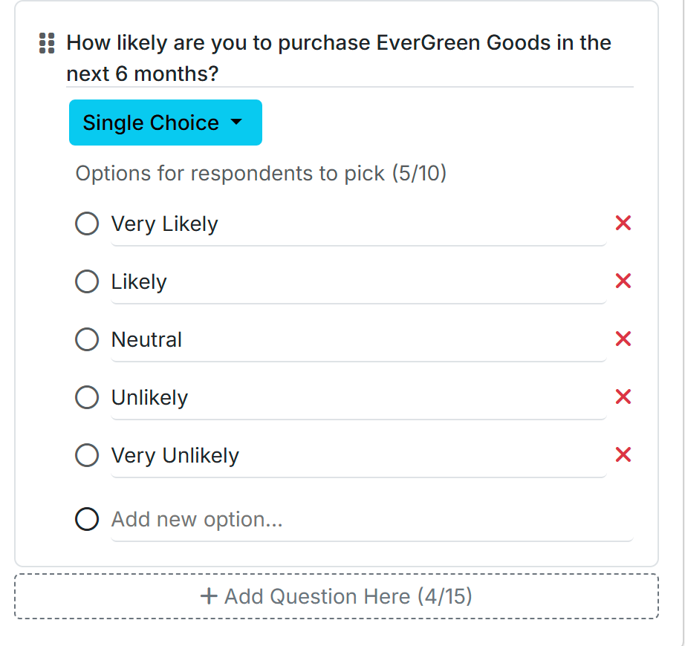Remove the Very Unlikely option

623,455
